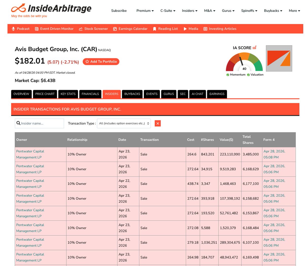Image resolution: width=305 pixels, height=266 pixels.
Task: Click the Reading List bookmark icon
Action: 155,29
